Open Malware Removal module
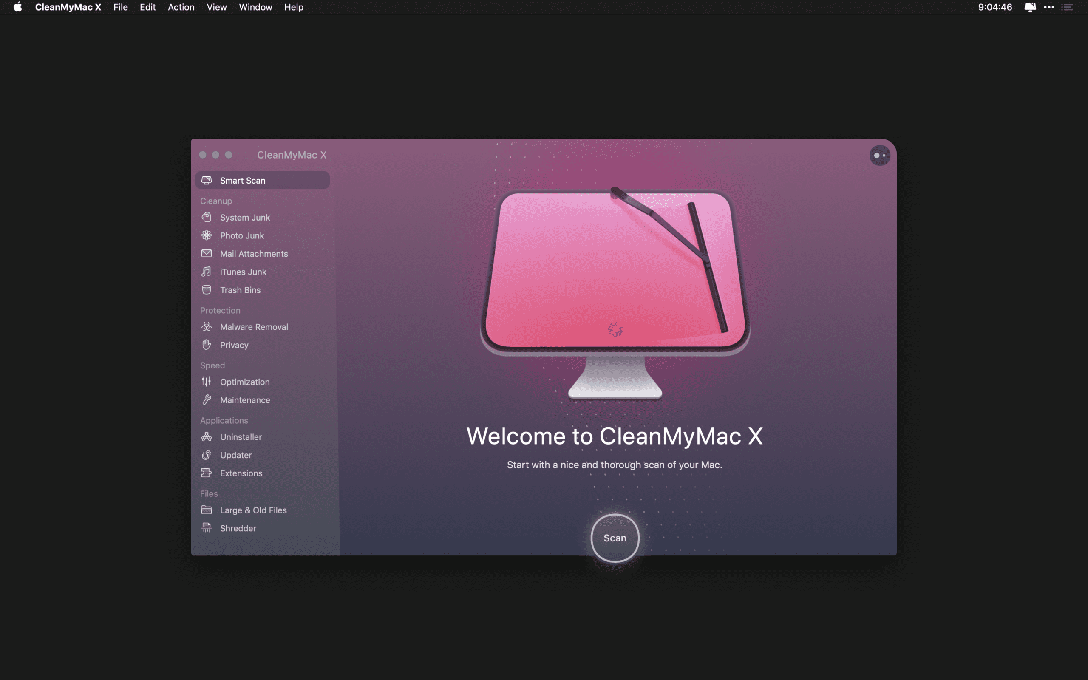 (263, 327)
